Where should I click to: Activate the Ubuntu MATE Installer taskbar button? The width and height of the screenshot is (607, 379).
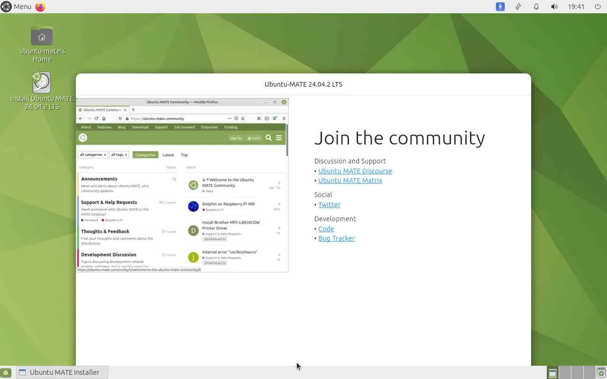tap(62, 372)
